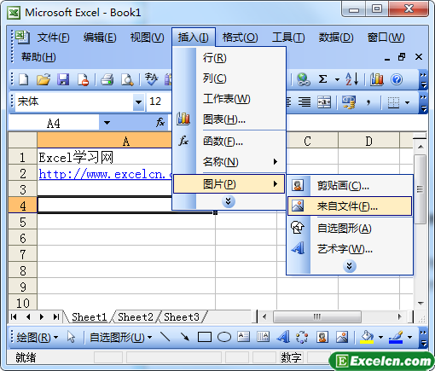This screenshot has height=371, width=435.
Task: Open AutoSum dropdown arrow
Action: 337,79
